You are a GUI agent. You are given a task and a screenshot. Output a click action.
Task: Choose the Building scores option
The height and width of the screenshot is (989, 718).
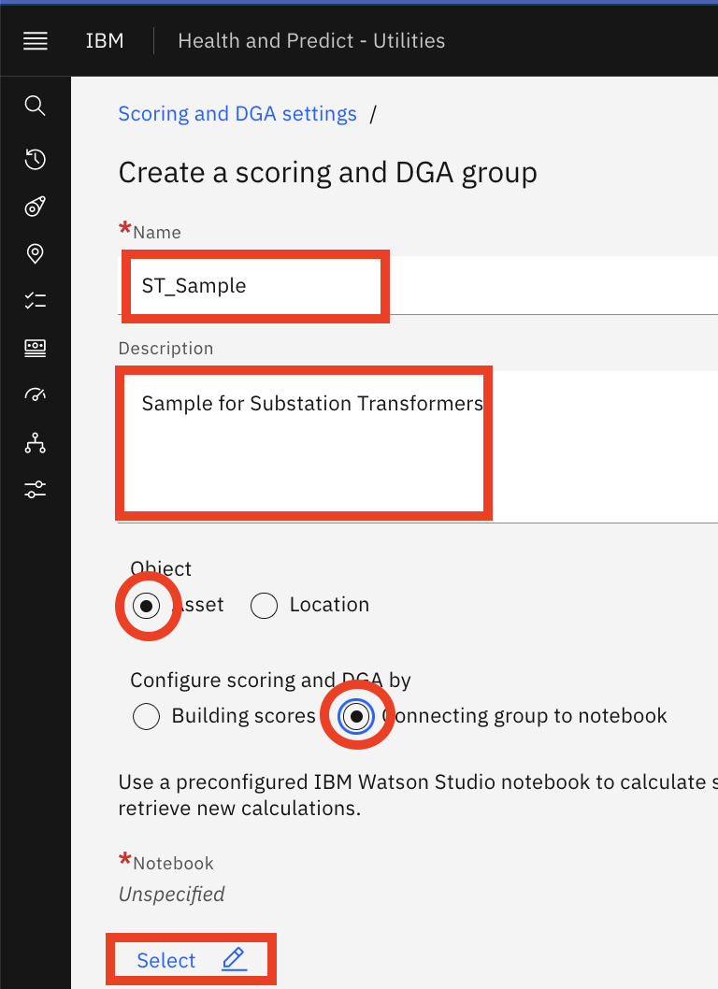click(x=147, y=717)
